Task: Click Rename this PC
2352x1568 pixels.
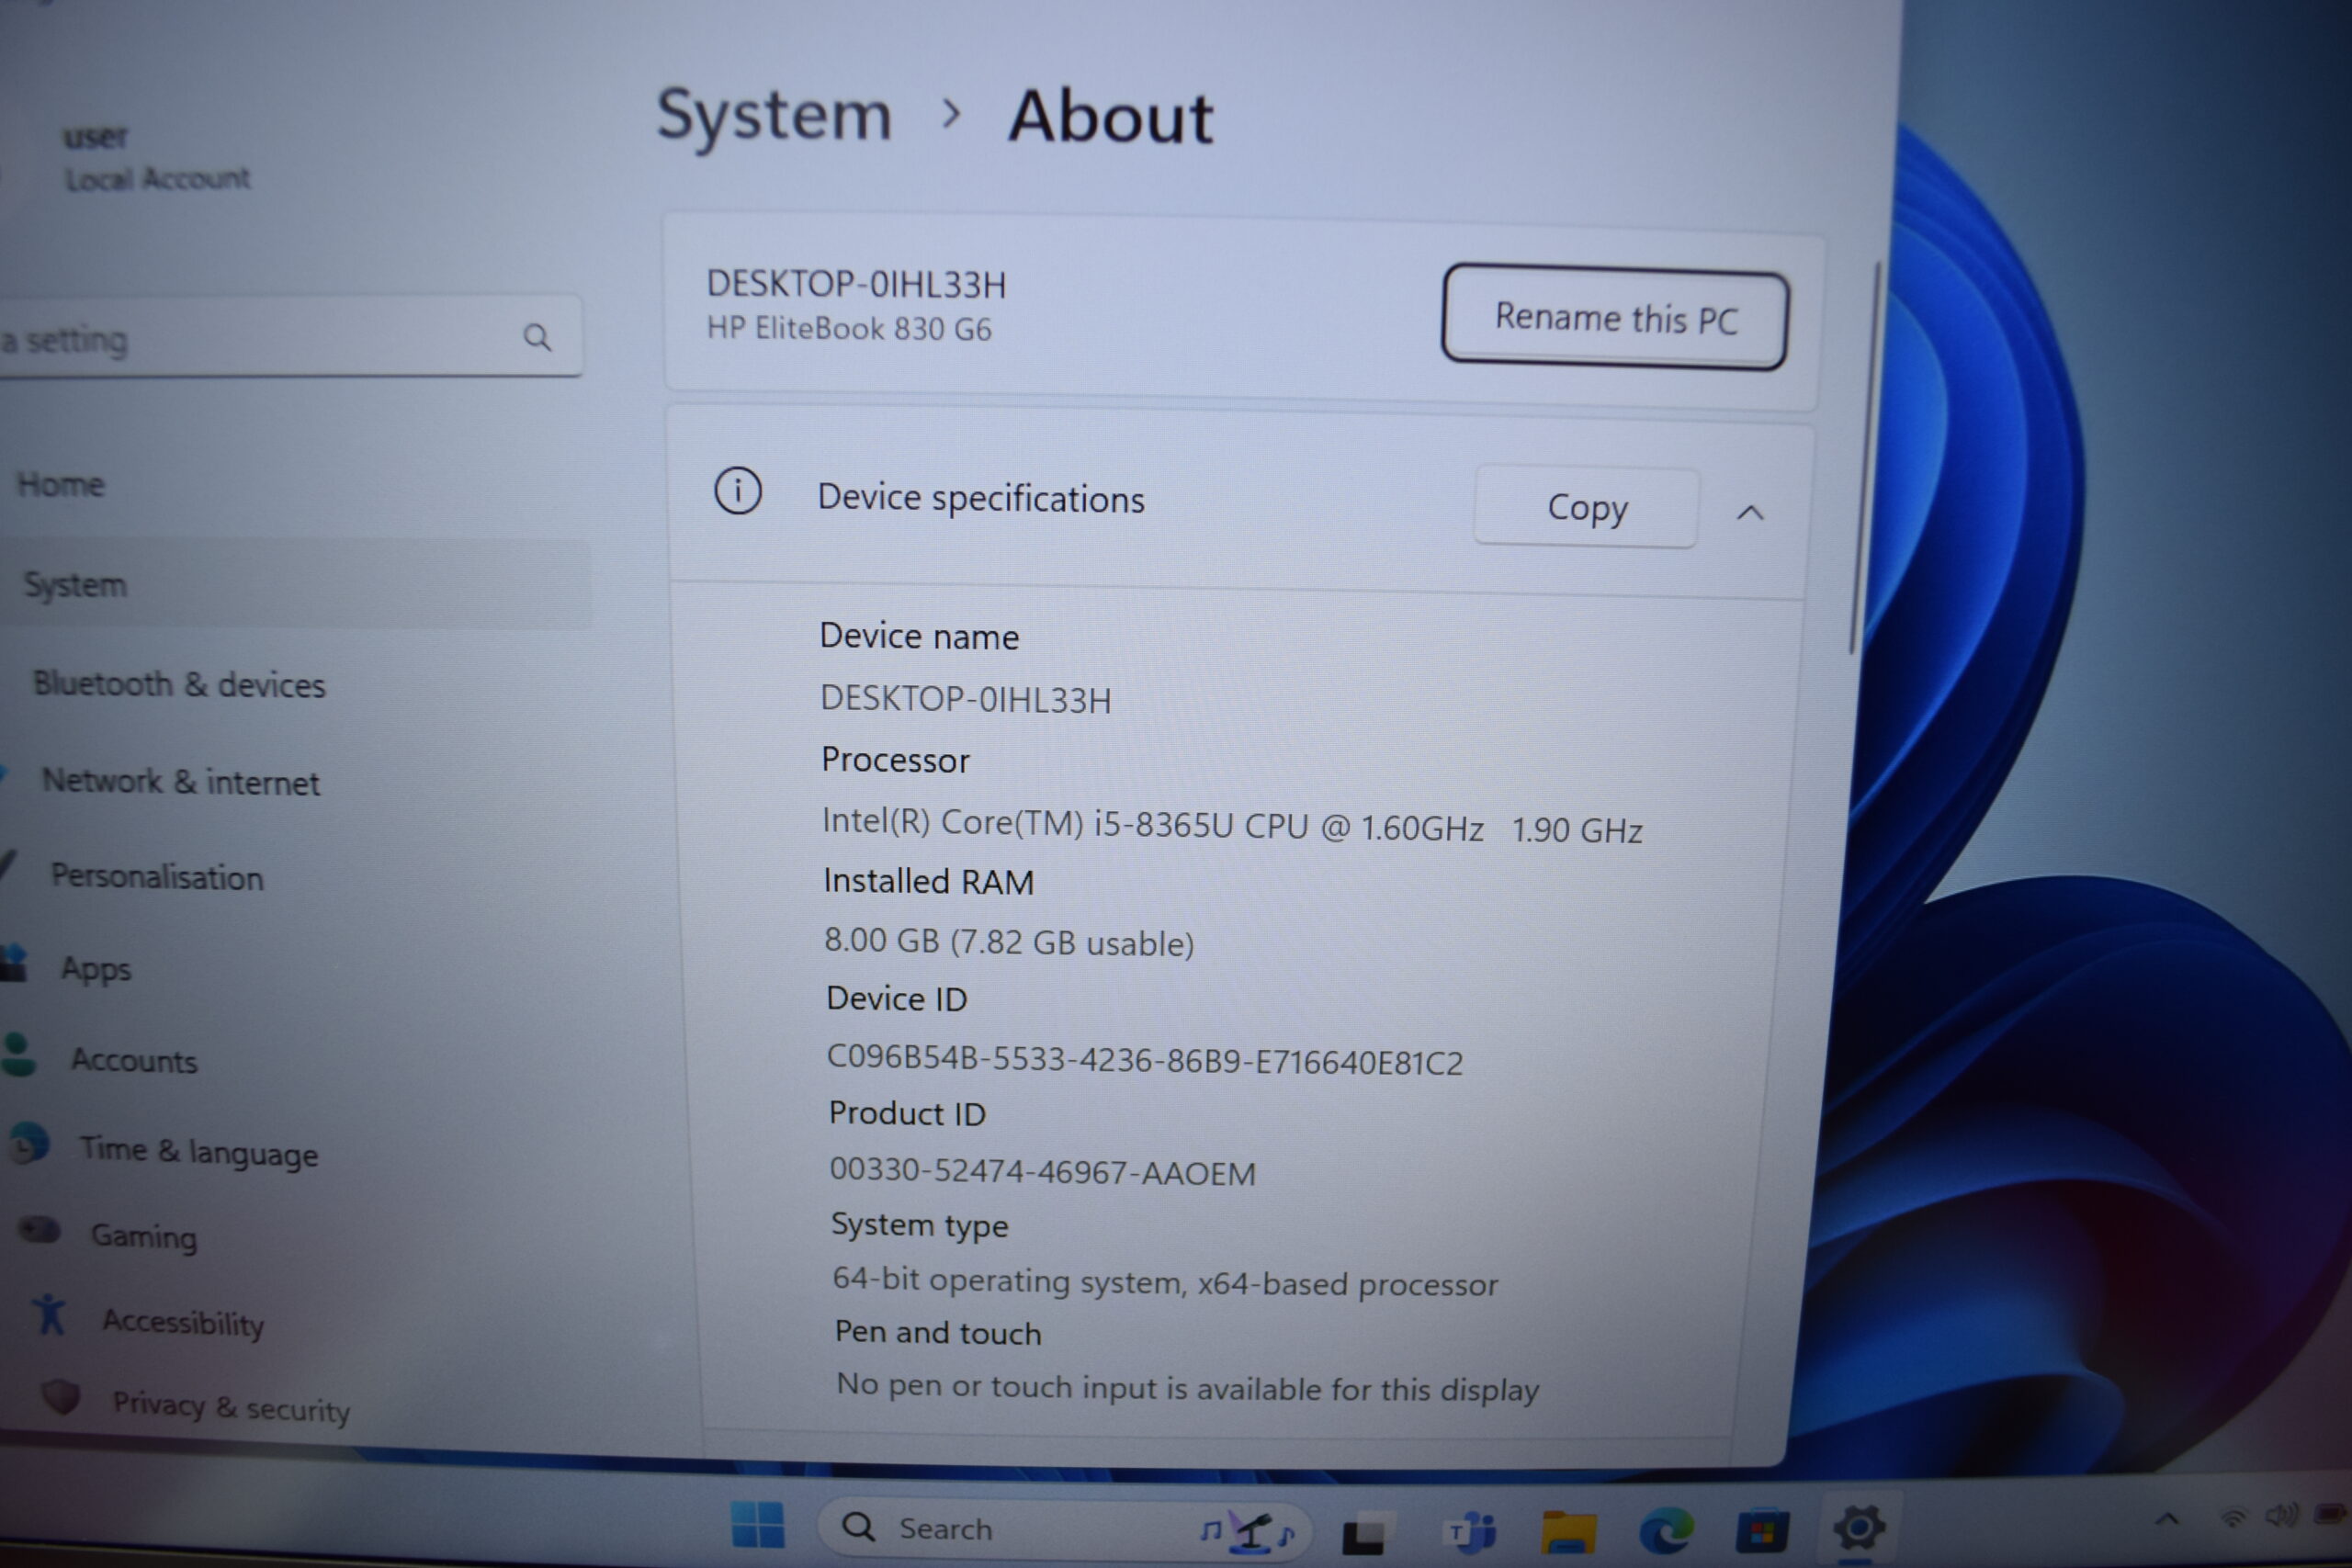Action: point(1614,318)
